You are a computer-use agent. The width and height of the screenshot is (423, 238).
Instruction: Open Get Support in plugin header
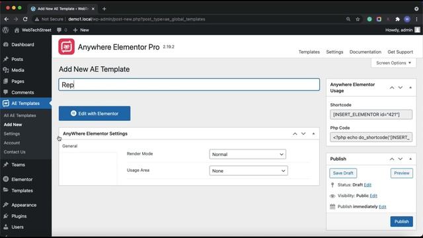(x=400, y=52)
